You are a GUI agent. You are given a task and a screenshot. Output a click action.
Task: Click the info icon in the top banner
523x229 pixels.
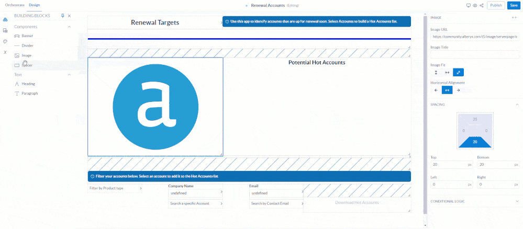coord(227,21)
